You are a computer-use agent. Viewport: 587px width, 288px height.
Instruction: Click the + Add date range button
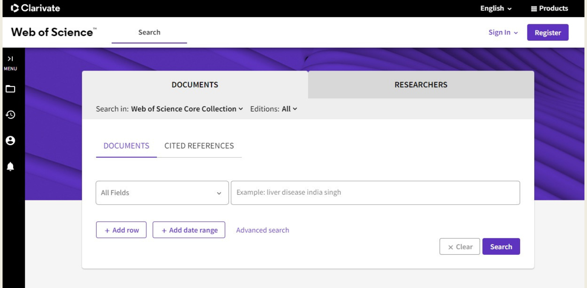point(189,230)
